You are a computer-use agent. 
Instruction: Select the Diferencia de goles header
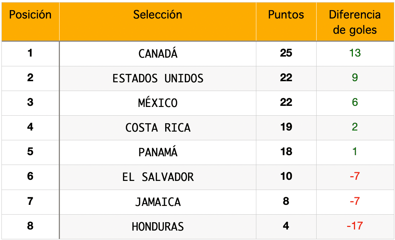355,22
